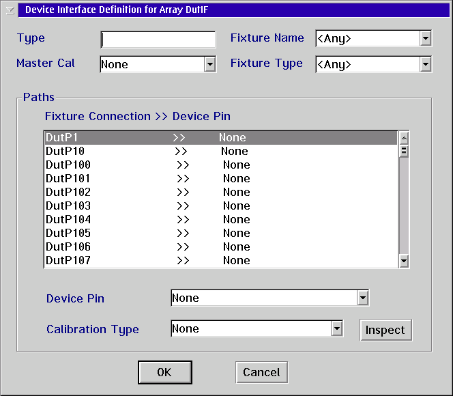Open the Fixture Name dropdown arrow
Viewport: 453px width, 396px height.
click(426, 38)
